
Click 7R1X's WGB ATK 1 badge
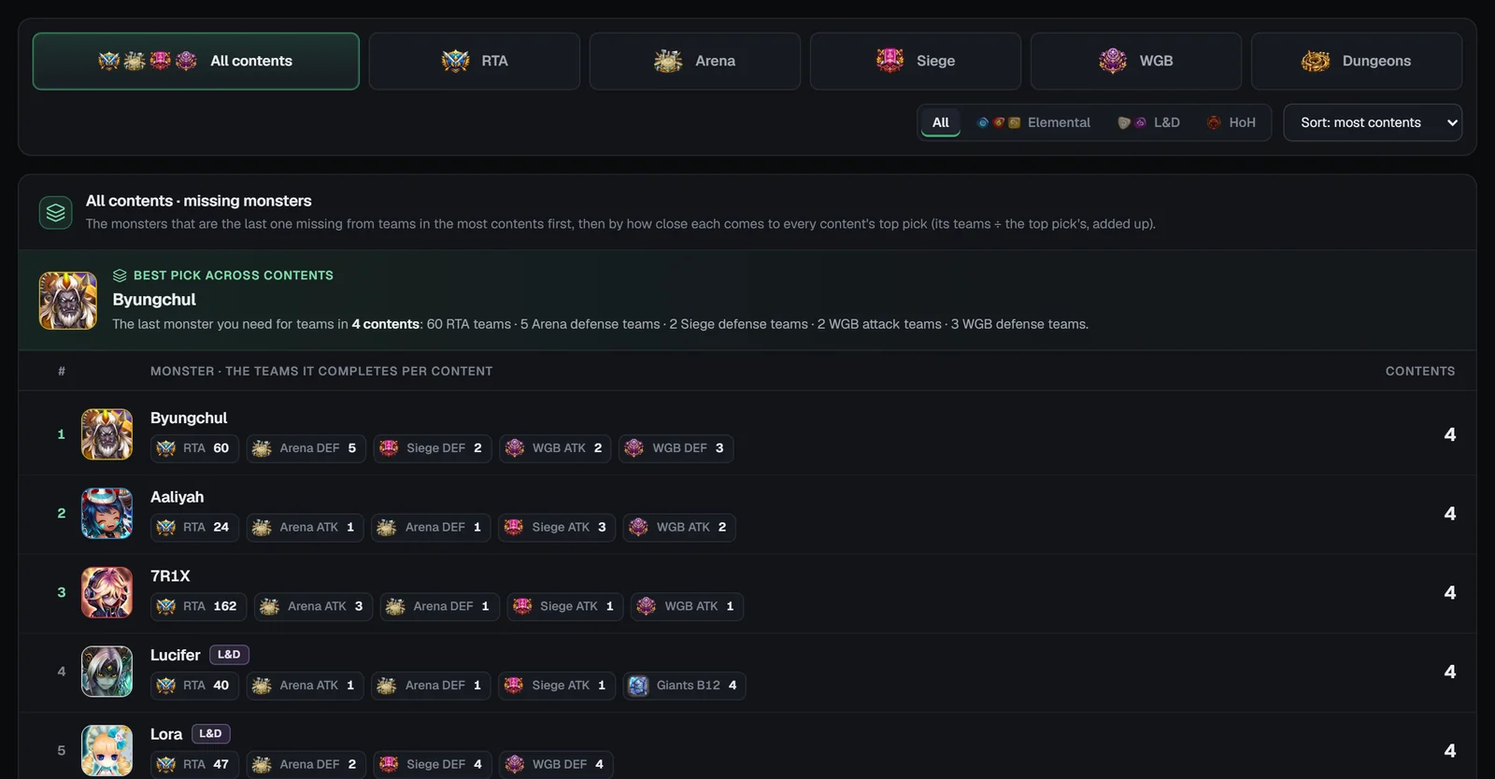[x=687, y=606]
